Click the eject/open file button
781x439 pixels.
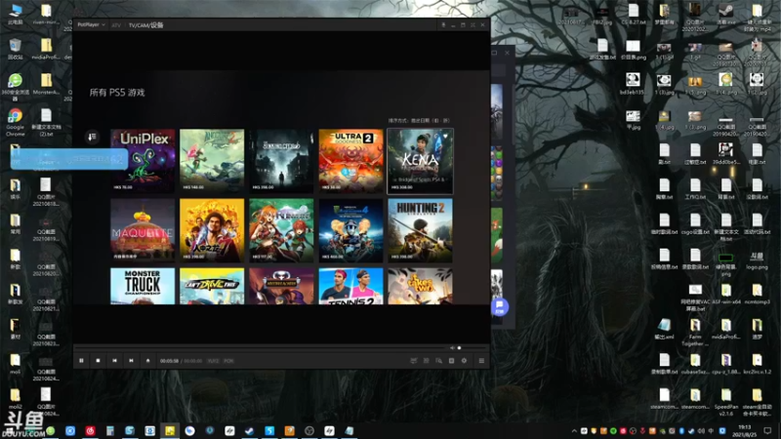tap(148, 360)
